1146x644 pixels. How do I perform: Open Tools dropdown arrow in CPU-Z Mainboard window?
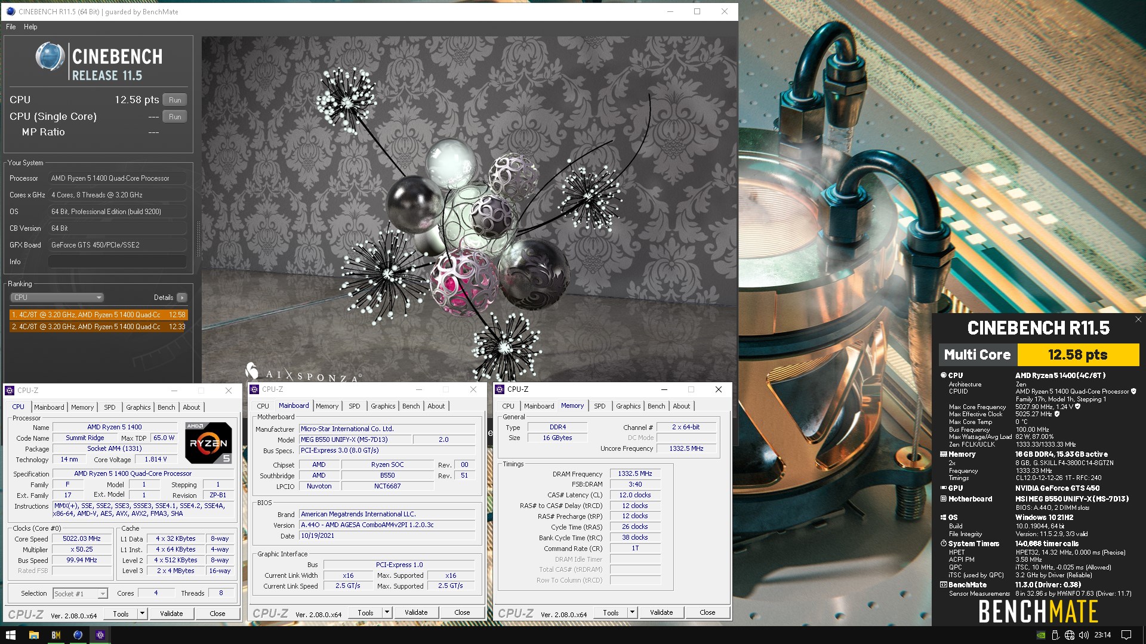[x=387, y=612]
